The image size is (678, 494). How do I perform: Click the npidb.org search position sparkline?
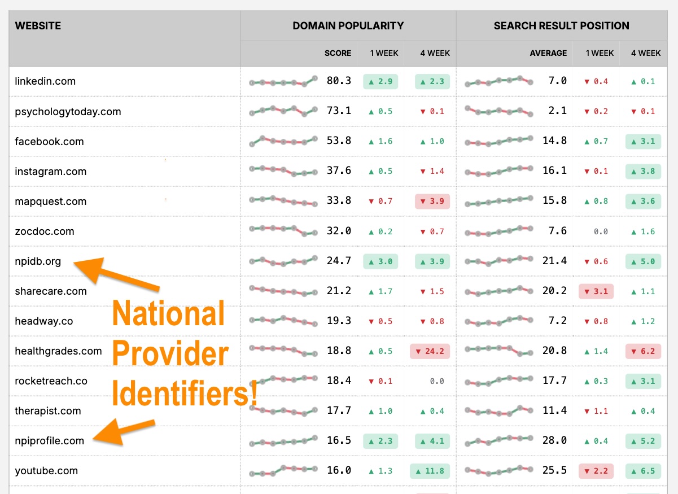coord(498,261)
